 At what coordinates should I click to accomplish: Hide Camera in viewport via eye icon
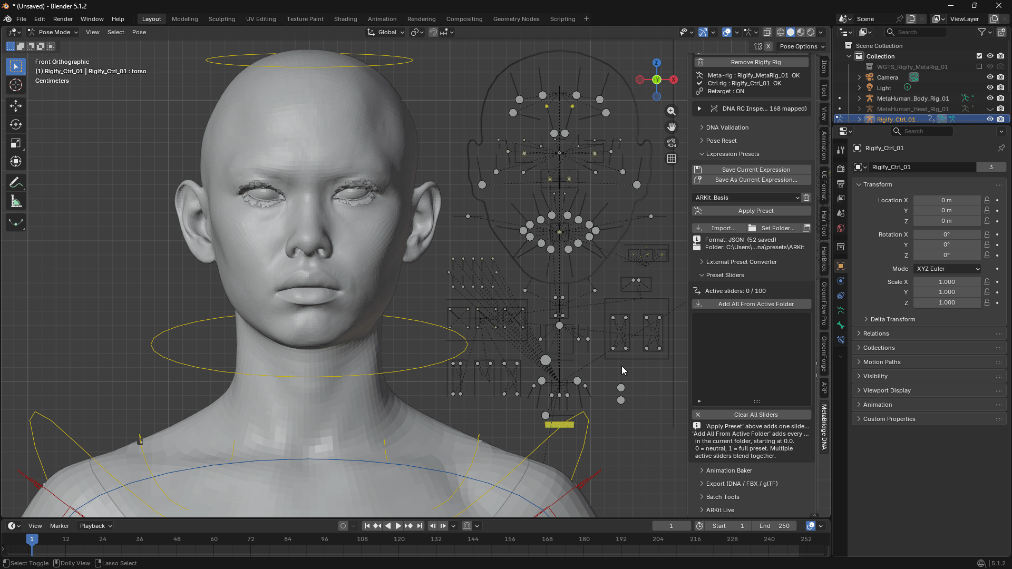(x=990, y=77)
